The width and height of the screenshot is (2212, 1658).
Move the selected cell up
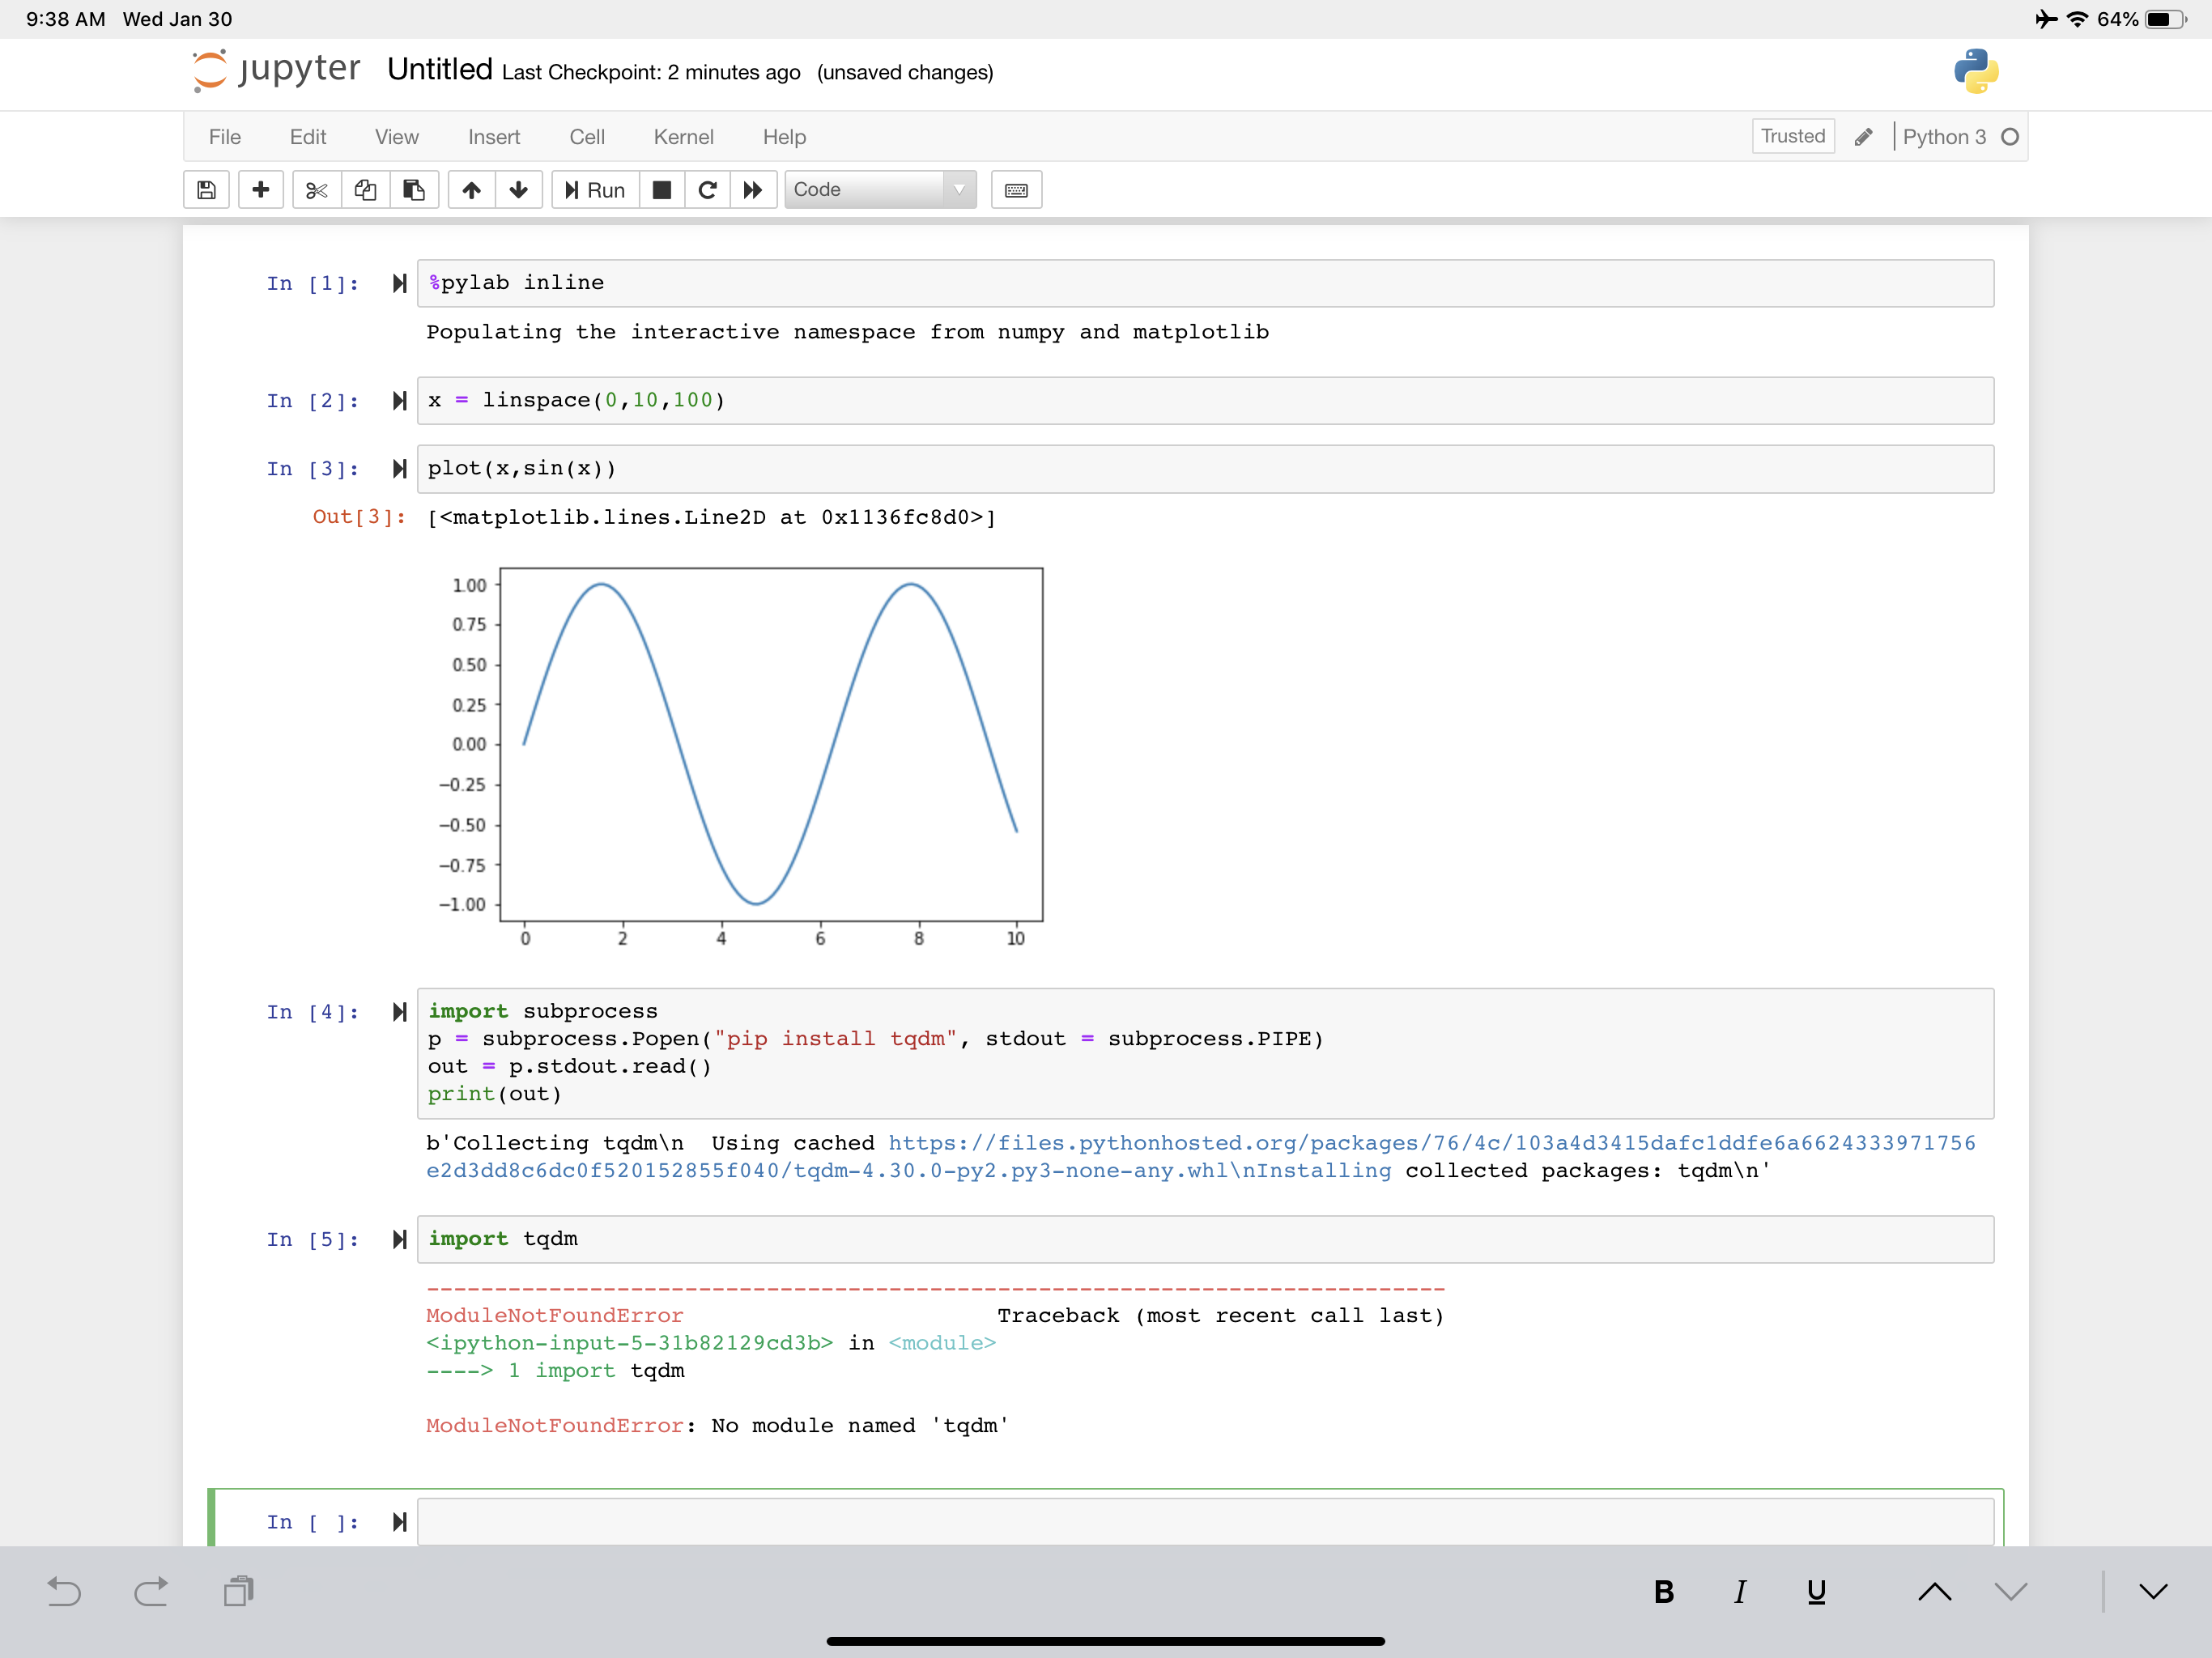[x=470, y=190]
